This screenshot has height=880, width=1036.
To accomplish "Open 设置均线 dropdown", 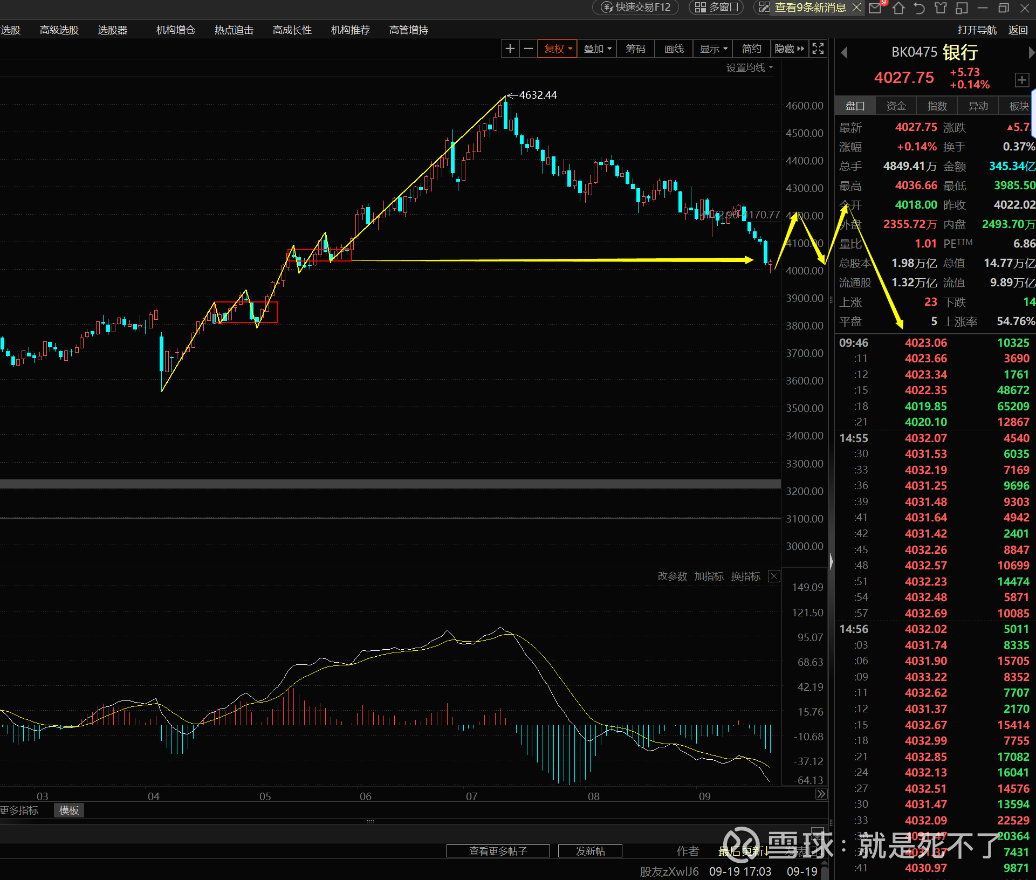I will pyautogui.click(x=749, y=67).
